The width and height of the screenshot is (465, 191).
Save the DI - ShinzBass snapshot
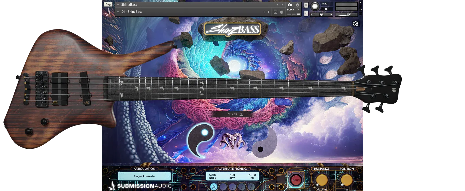(275, 12)
